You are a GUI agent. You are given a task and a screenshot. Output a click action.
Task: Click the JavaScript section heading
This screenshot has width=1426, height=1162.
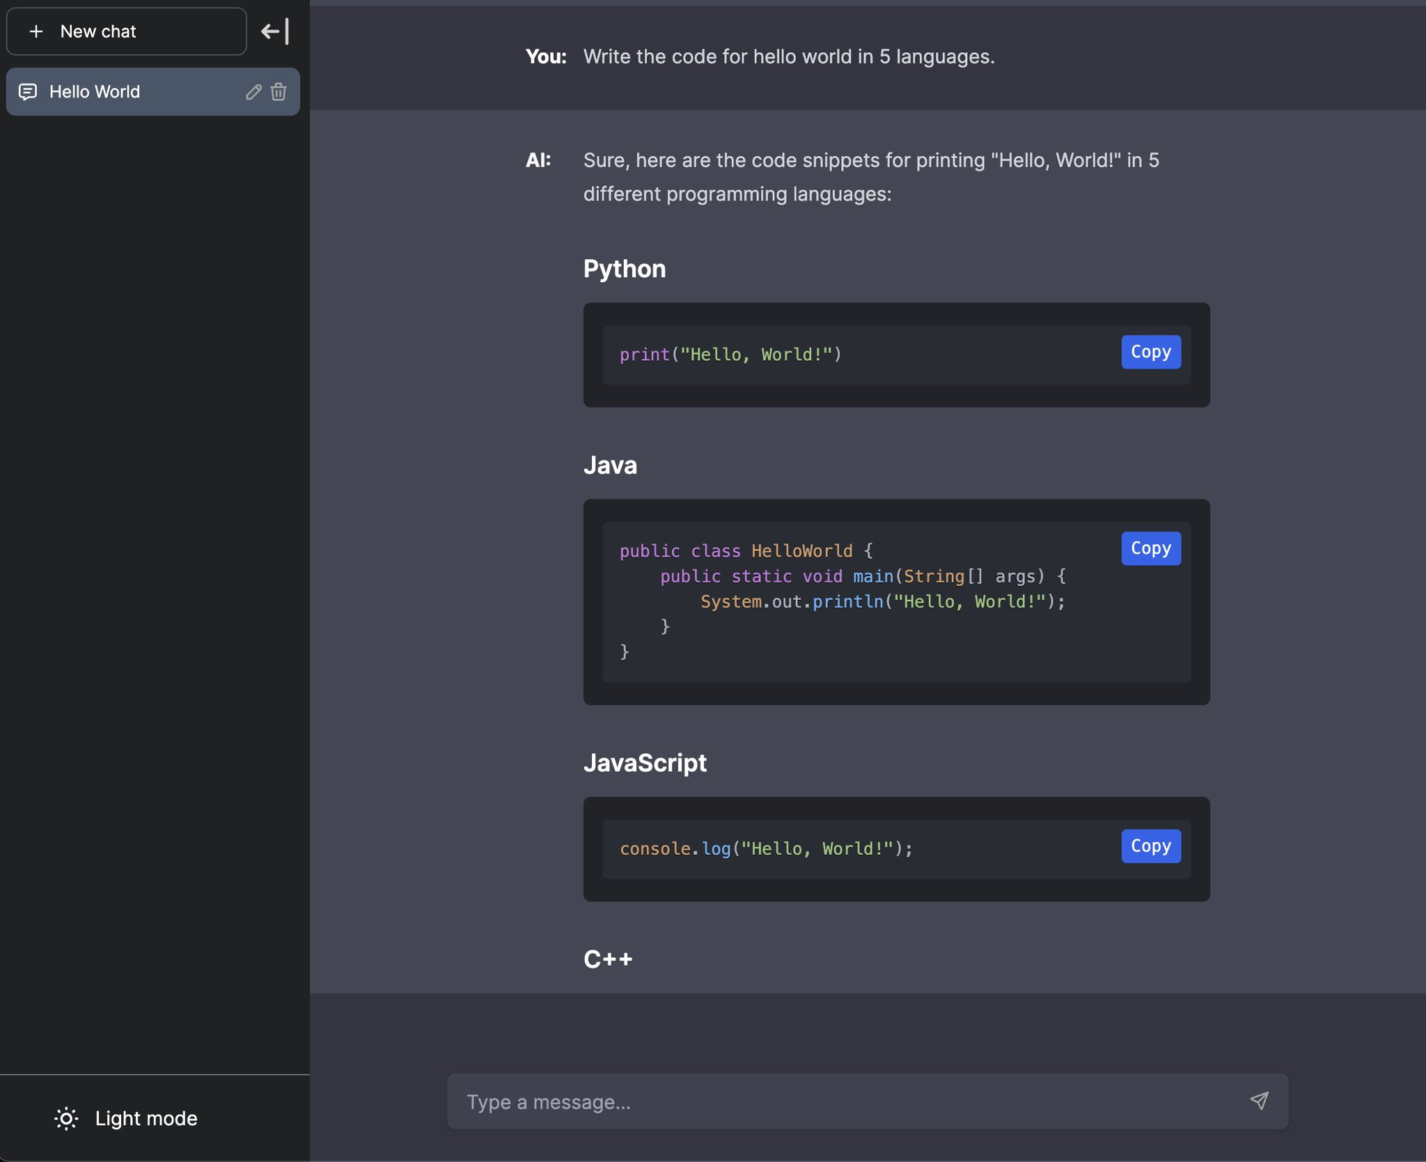(645, 763)
